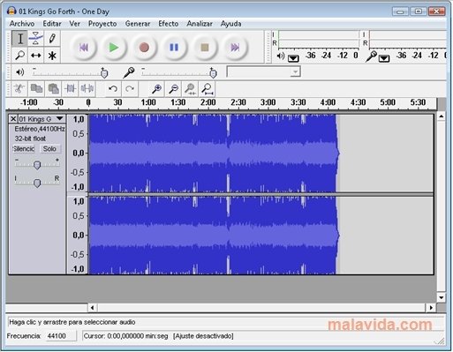Click the Paste icon in edit toolbar
Screen dimensions: 453x352
pos(53,88)
